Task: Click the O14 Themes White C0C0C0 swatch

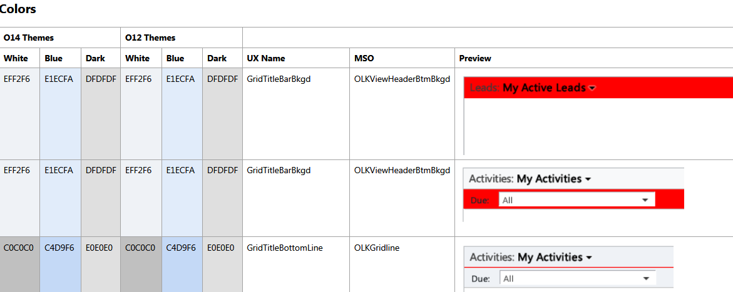Action: pyautogui.click(x=20, y=264)
